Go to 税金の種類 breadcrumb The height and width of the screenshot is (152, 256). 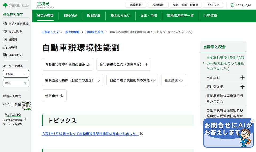tap(72, 32)
